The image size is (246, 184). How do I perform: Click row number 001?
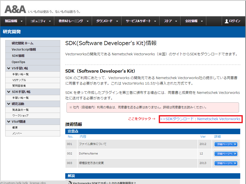[69, 144]
